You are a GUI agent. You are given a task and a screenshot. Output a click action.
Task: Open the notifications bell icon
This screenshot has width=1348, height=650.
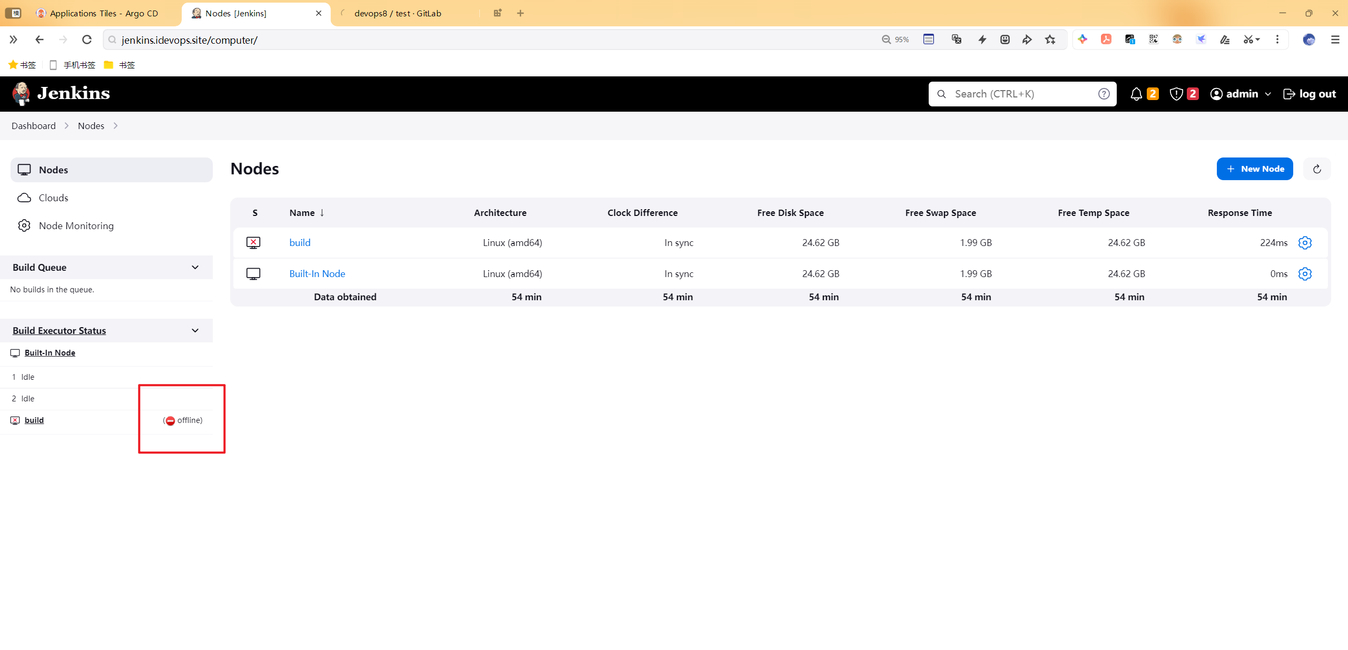(x=1136, y=94)
